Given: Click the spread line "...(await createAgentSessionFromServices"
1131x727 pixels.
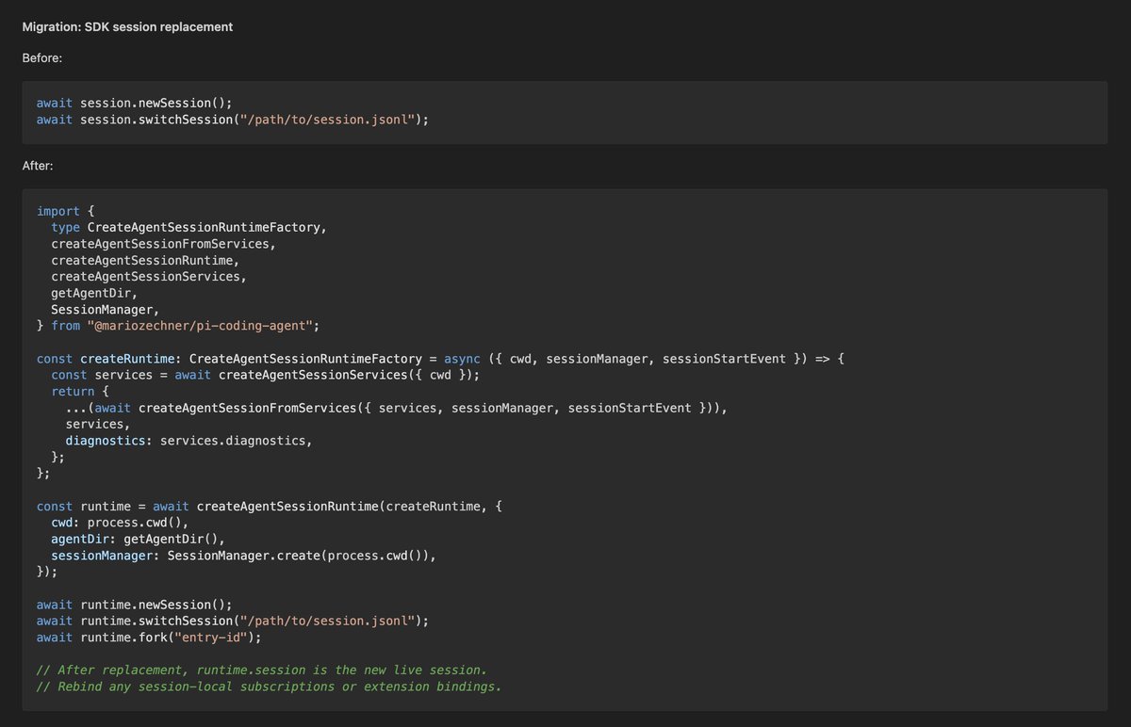Looking at the screenshot, I should pos(397,408).
